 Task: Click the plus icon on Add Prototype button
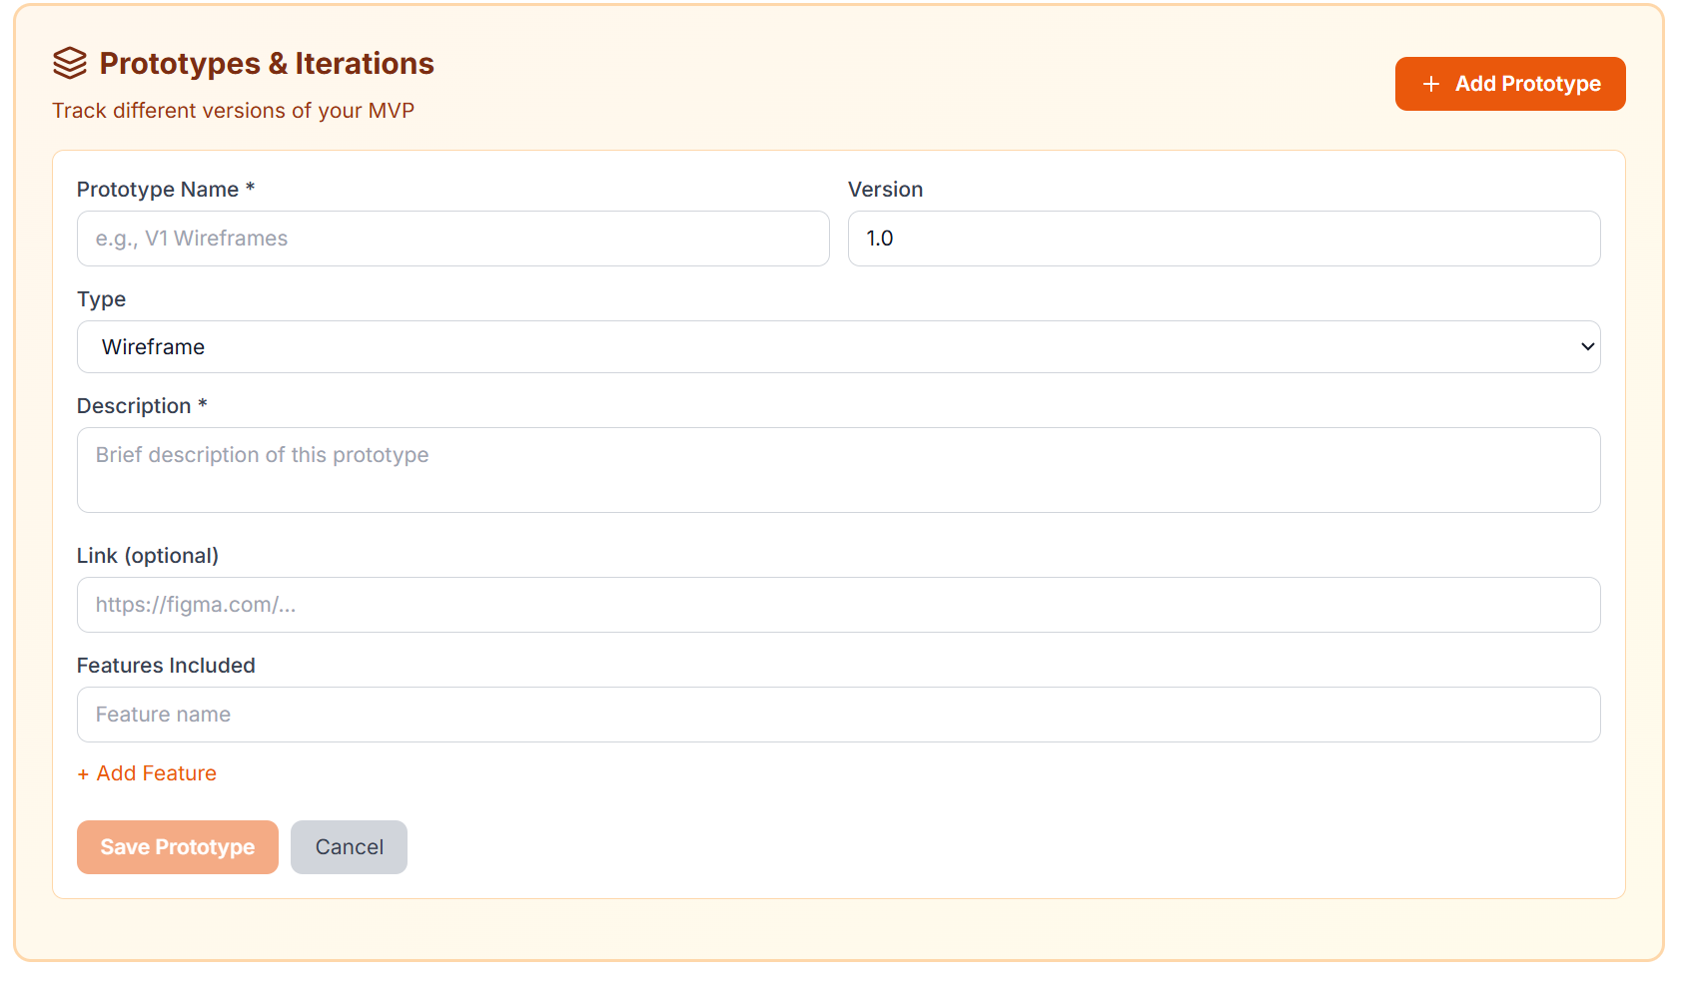pos(1430,84)
